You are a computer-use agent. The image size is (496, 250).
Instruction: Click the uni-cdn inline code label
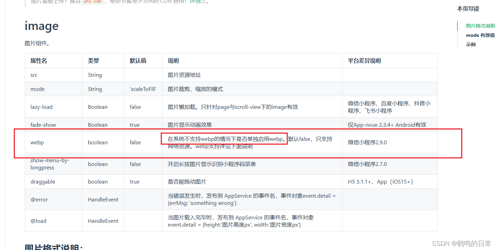click(x=92, y=1)
